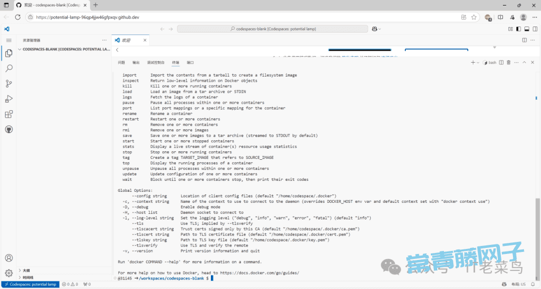Click the VS Code logo in the title bar
Image resolution: width=541 pixels, height=289 pixels.
[7, 29]
